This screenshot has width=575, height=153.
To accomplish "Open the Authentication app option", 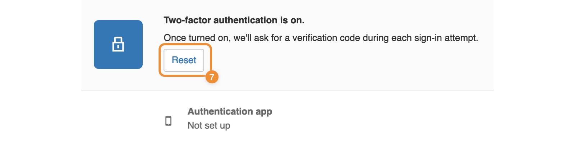I will click(x=230, y=111).
